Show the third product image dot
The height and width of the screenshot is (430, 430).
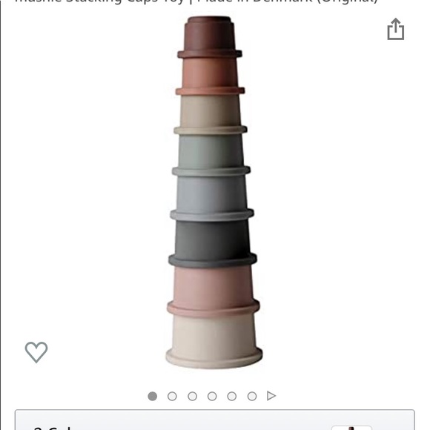coord(192,397)
